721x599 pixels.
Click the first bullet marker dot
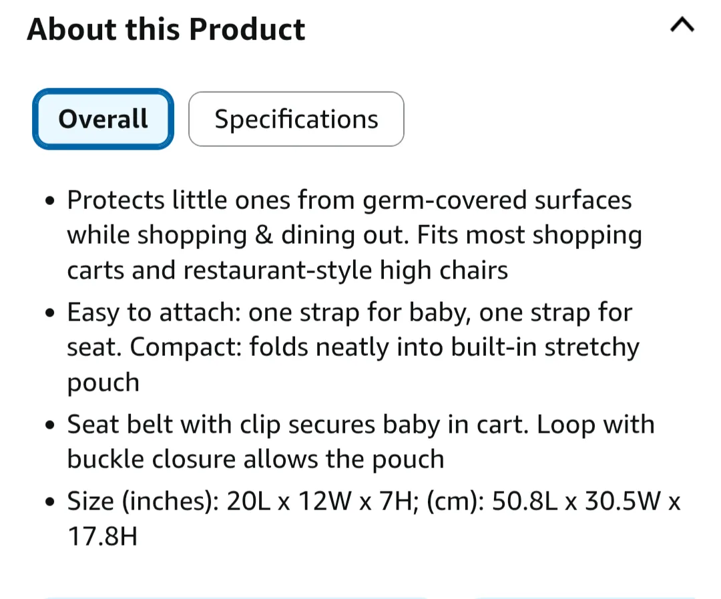coord(48,200)
